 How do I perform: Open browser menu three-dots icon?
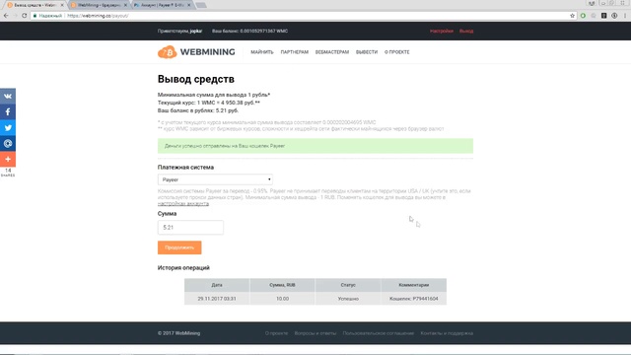(x=625, y=16)
